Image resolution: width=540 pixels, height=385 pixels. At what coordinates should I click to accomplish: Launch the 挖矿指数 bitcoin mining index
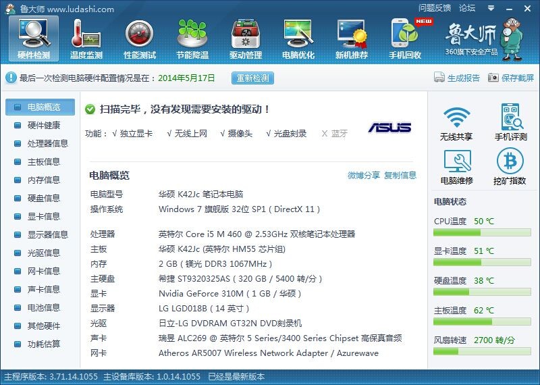point(510,168)
